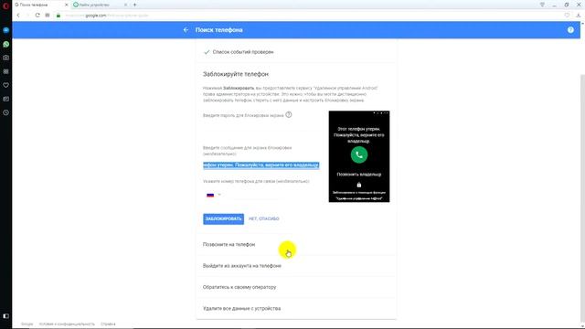
Task: Open tab menu icon near window controls
Action: click(x=542, y=5)
